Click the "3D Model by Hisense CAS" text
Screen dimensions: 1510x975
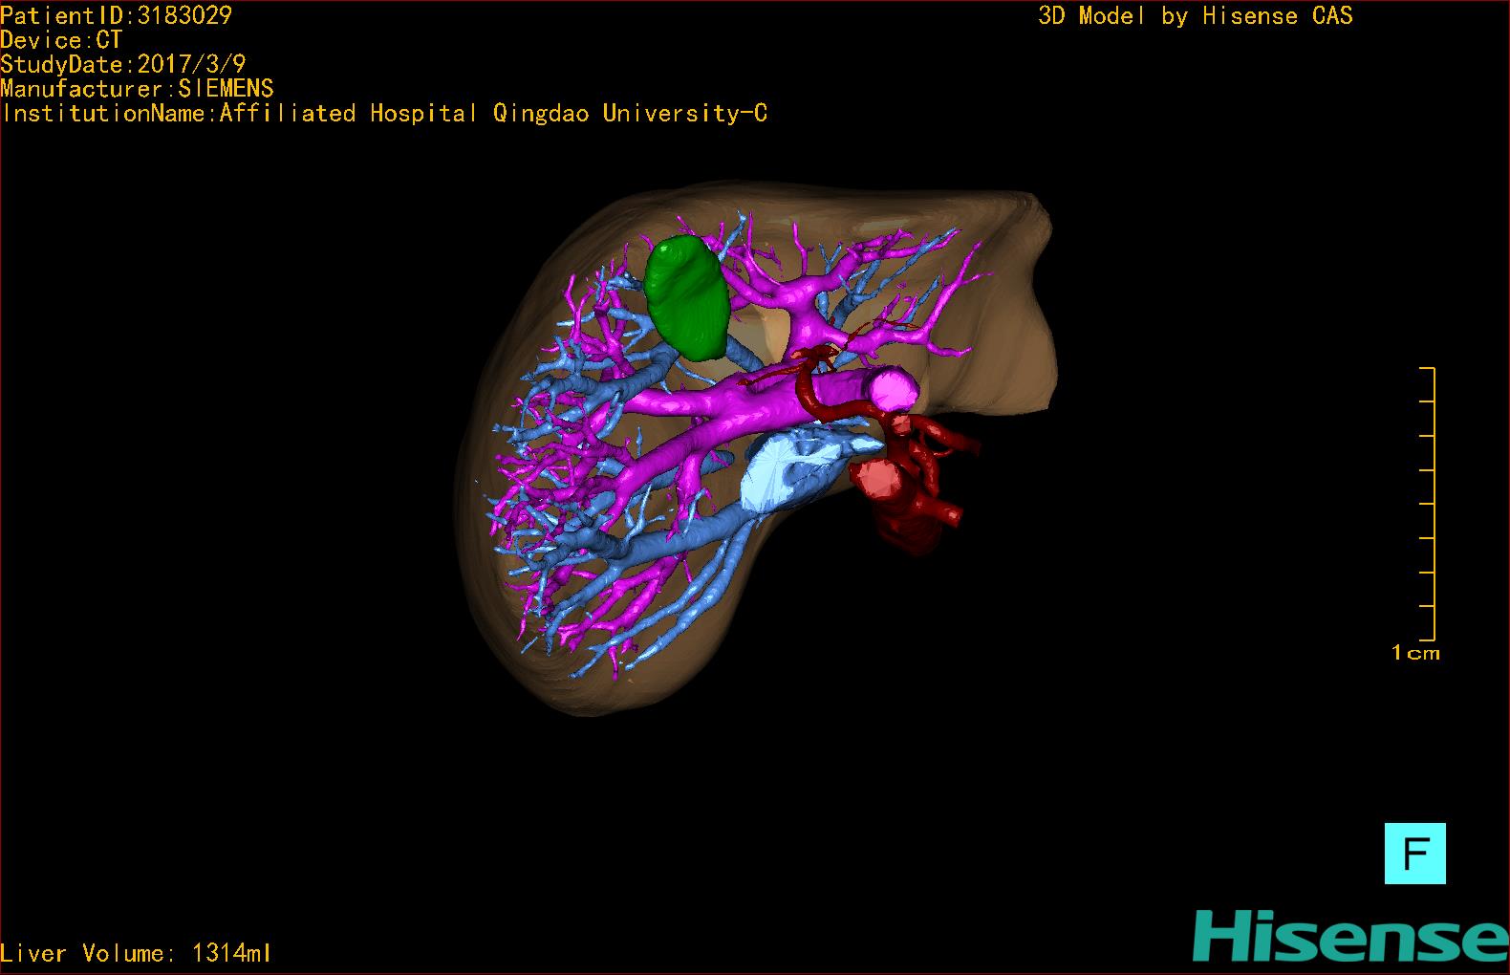(1196, 16)
